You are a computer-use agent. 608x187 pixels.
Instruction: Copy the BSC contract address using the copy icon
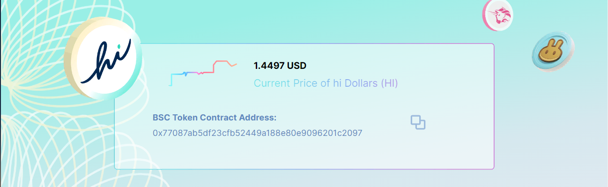point(418,122)
